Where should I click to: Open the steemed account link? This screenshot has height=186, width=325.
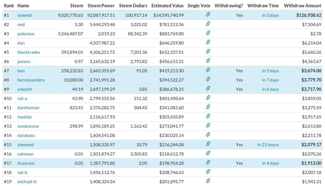(26, 145)
